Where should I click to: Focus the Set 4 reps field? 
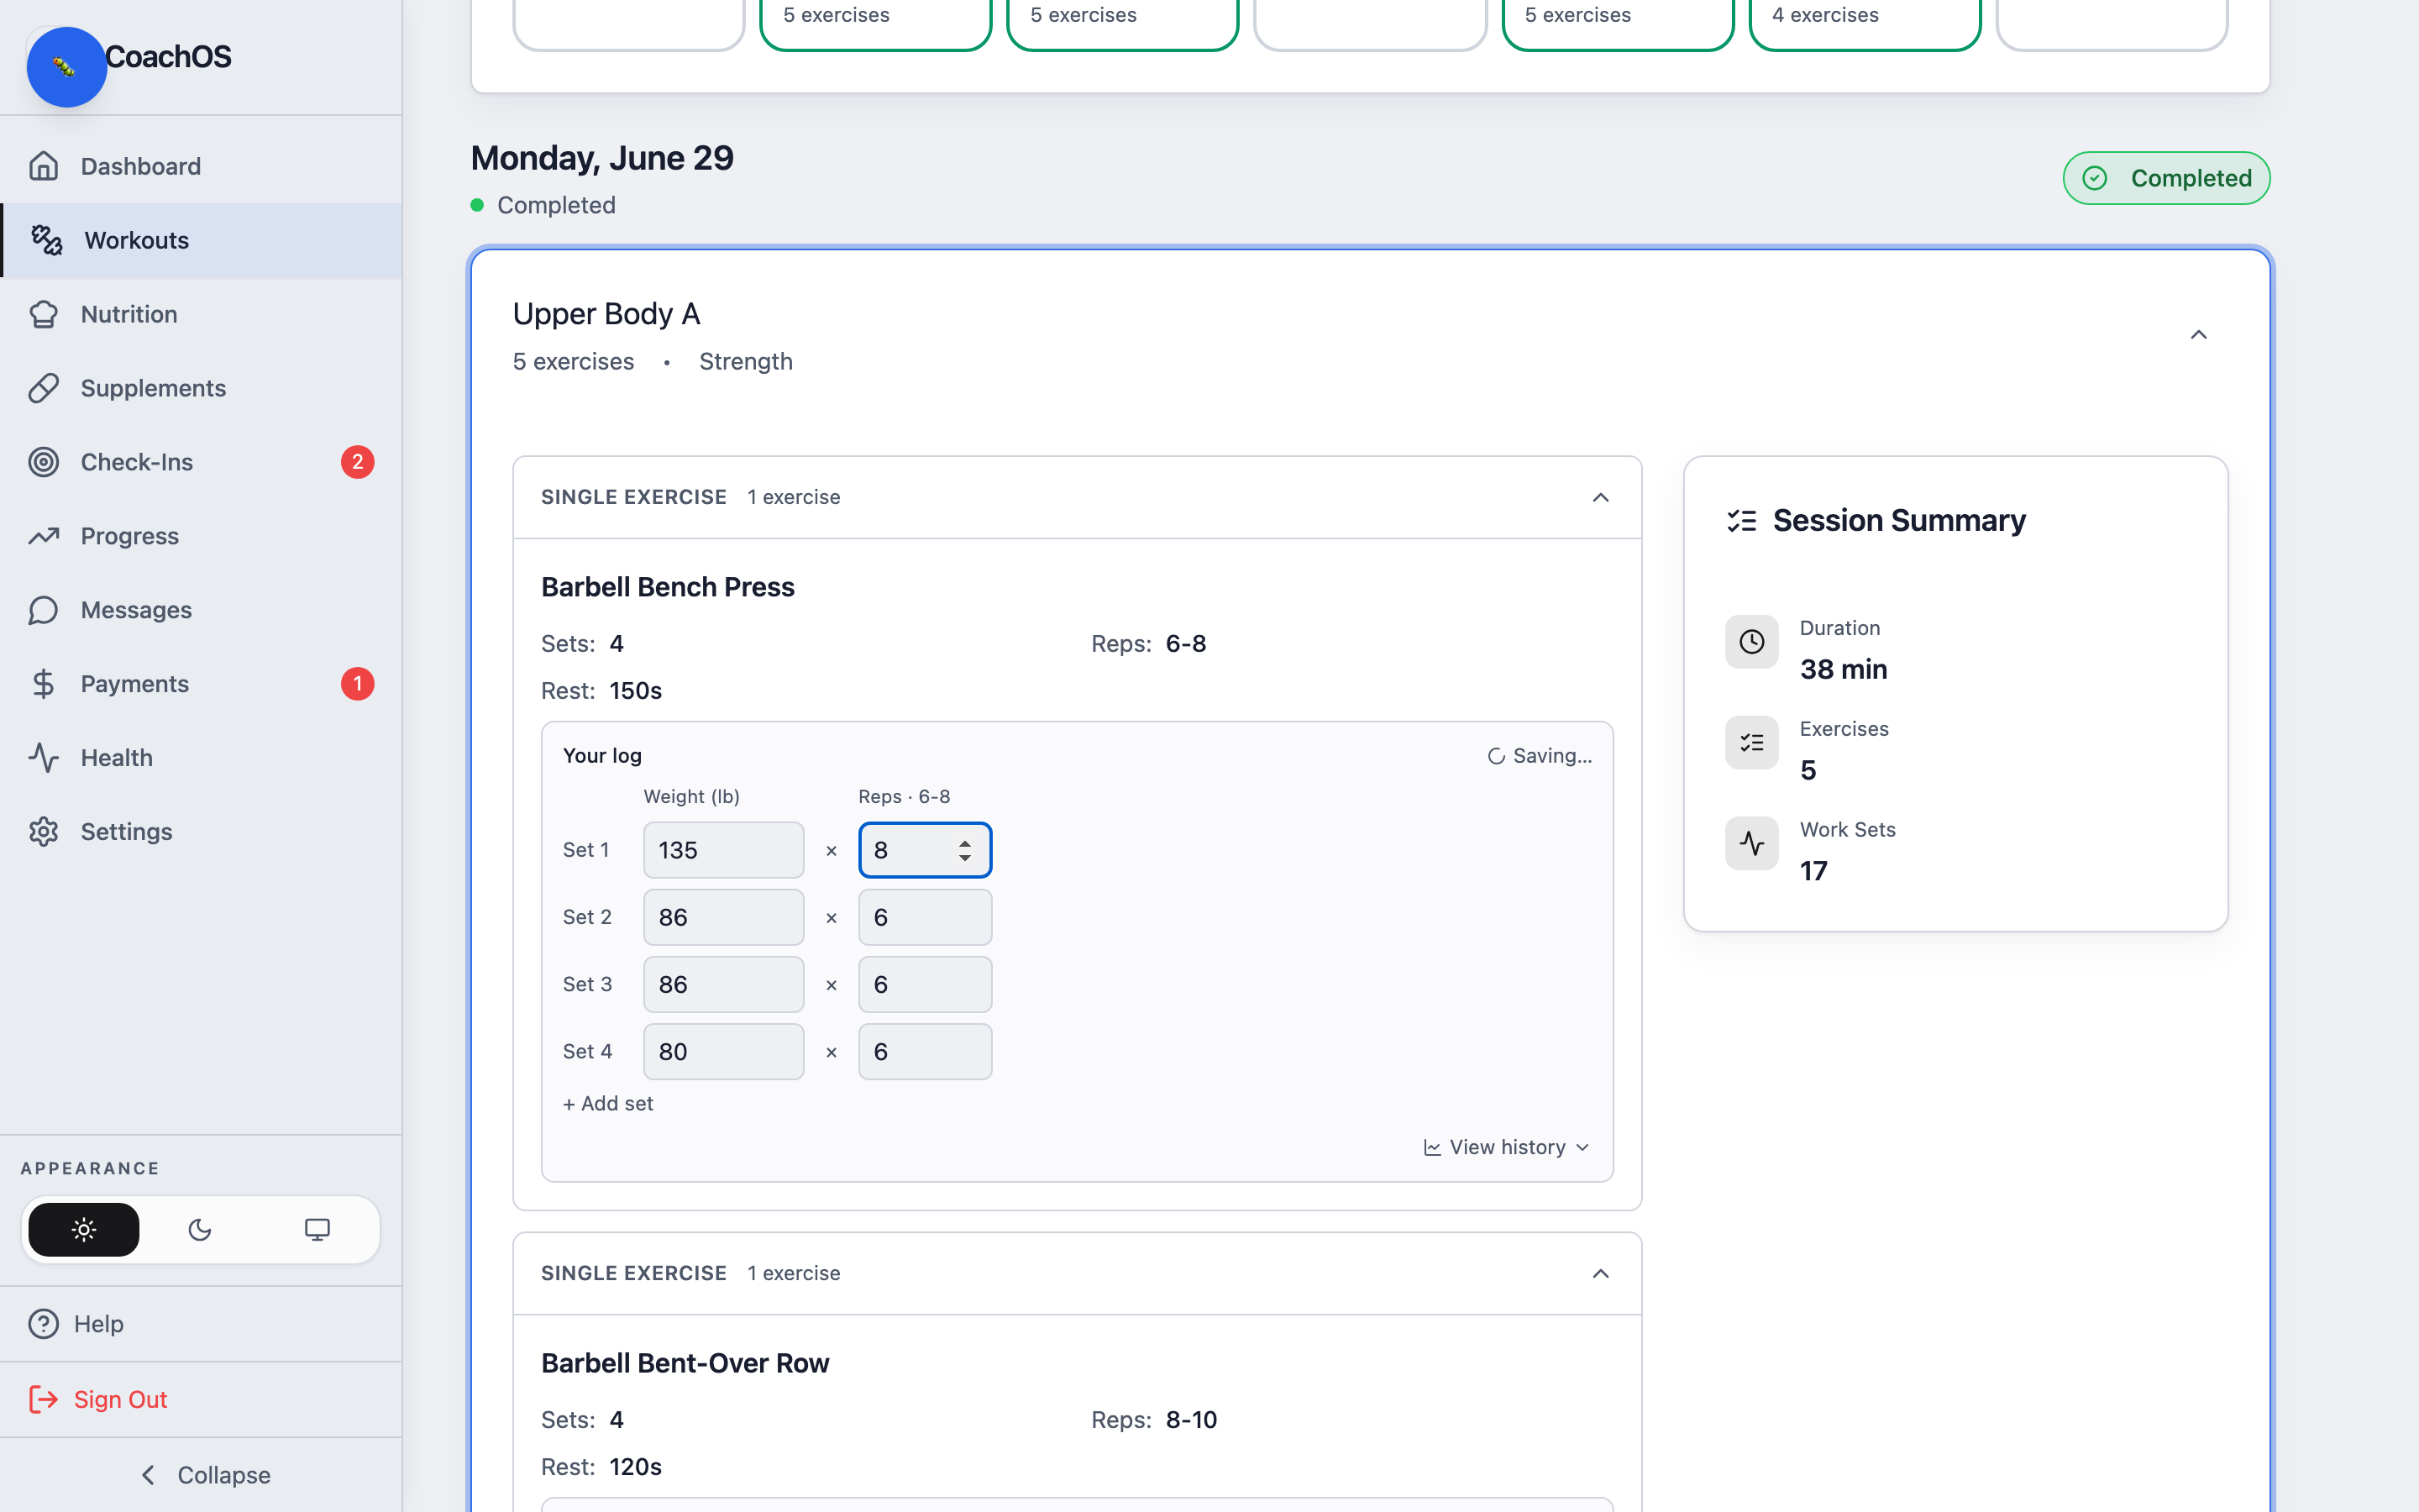(926, 1051)
